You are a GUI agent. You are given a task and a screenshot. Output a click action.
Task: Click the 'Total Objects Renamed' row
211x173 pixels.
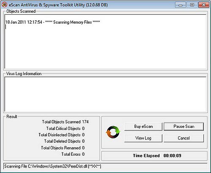pos(63,148)
